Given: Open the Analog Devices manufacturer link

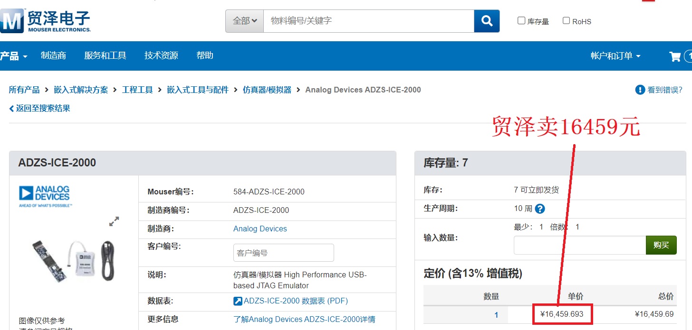Looking at the screenshot, I should tap(260, 229).
